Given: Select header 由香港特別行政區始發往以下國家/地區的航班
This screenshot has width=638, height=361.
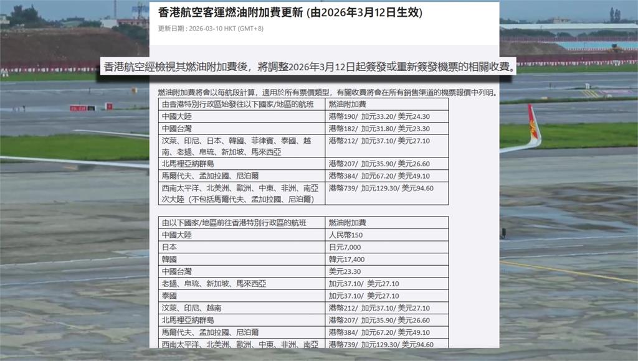Looking at the screenshot, I should (241, 104).
